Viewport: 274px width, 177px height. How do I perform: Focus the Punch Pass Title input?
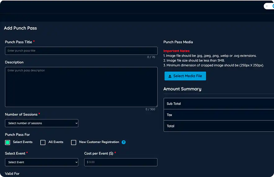coord(81,51)
